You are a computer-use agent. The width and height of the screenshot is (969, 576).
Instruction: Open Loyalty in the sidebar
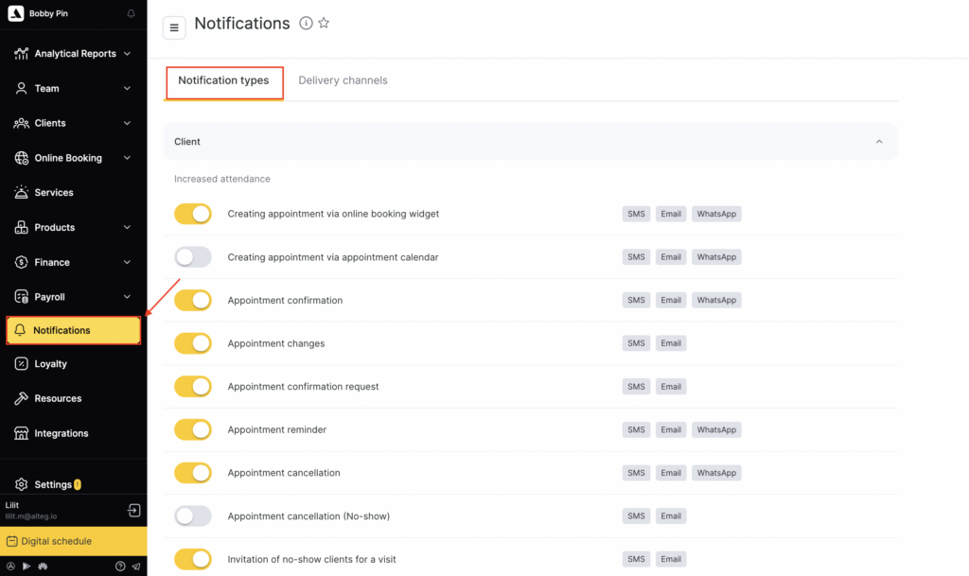(x=50, y=364)
